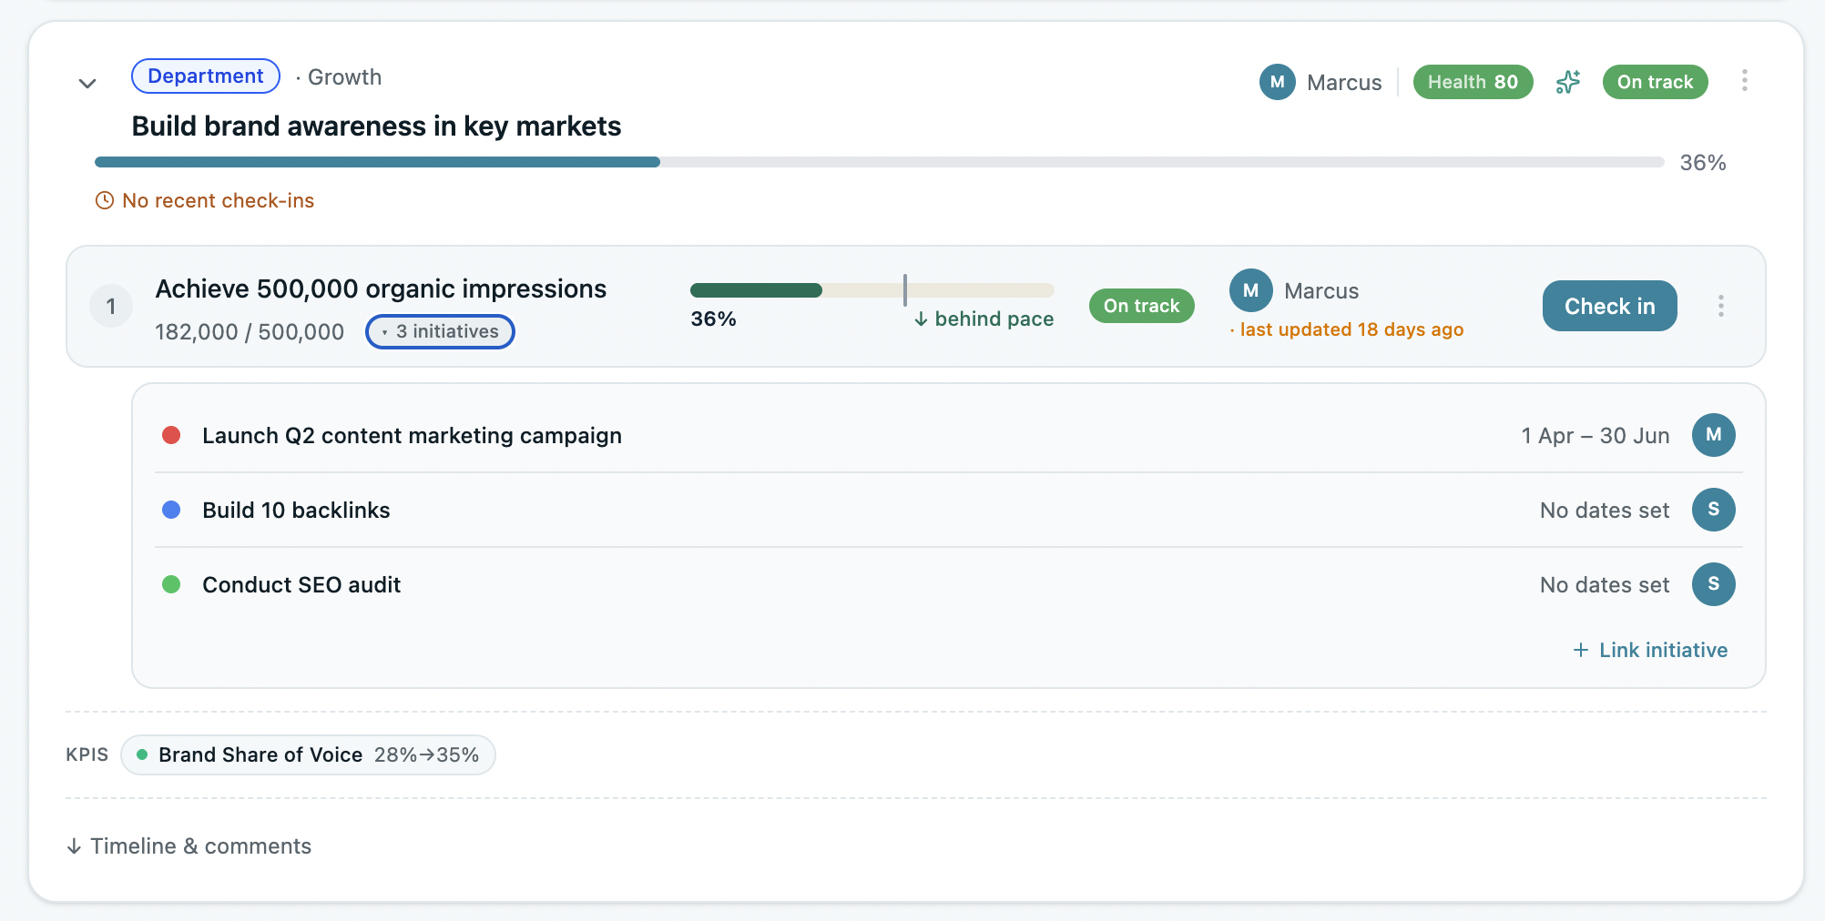Click the No recent check-ins clock icon
Screen dimensions: 1825x921
click(105, 200)
